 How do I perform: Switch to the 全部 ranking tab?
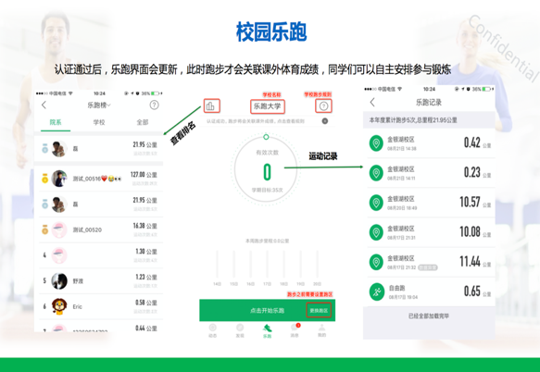[143, 122]
